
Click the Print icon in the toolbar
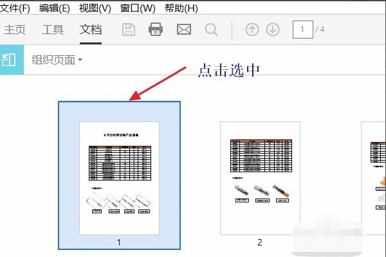click(156, 30)
